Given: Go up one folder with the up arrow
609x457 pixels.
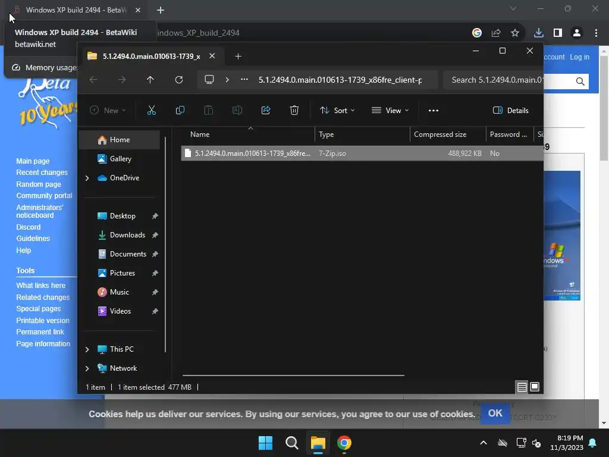Looking at the screenshot, I should coord(150,80).
